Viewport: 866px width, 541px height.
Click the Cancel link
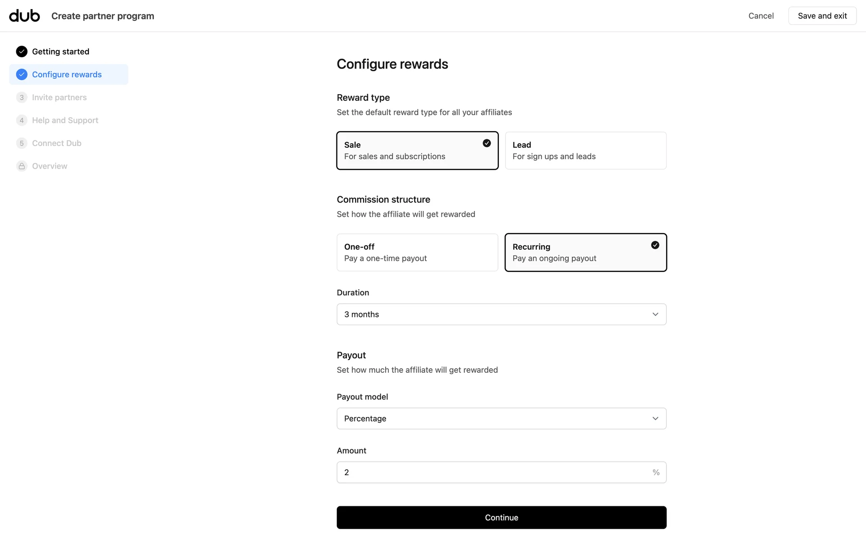click(761, 16)
